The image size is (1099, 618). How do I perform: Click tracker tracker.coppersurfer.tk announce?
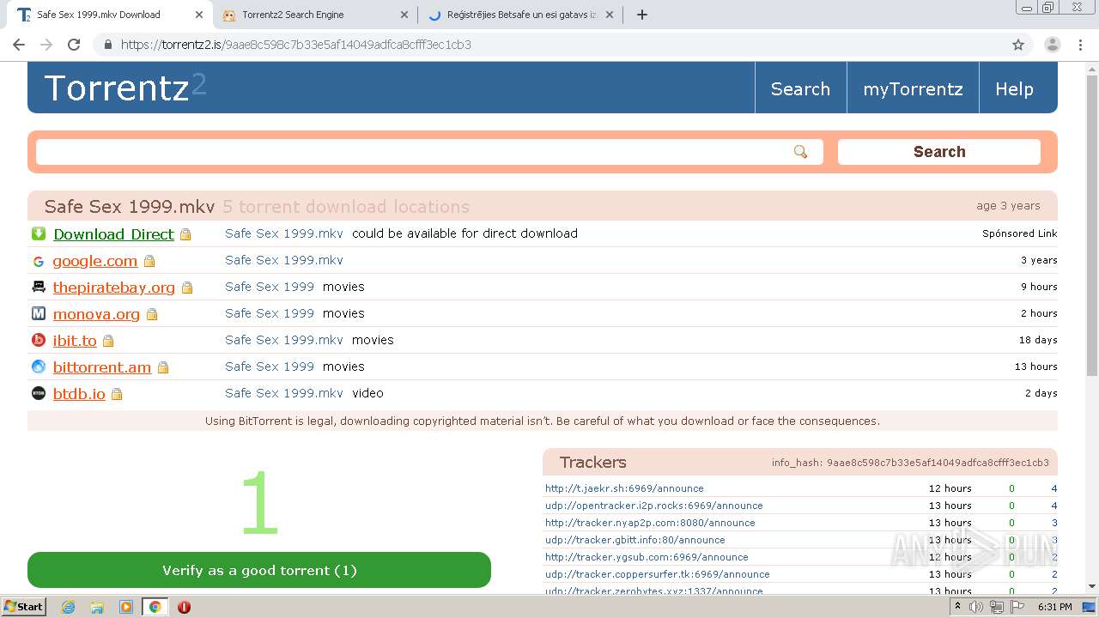pyautogui.click(x=657, y=574)
